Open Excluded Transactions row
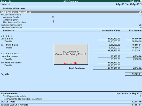This screenshot has height=106, width=142. tap(71, 25)
